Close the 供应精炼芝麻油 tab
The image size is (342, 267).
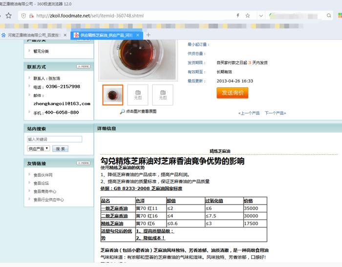tap(138, 35)
